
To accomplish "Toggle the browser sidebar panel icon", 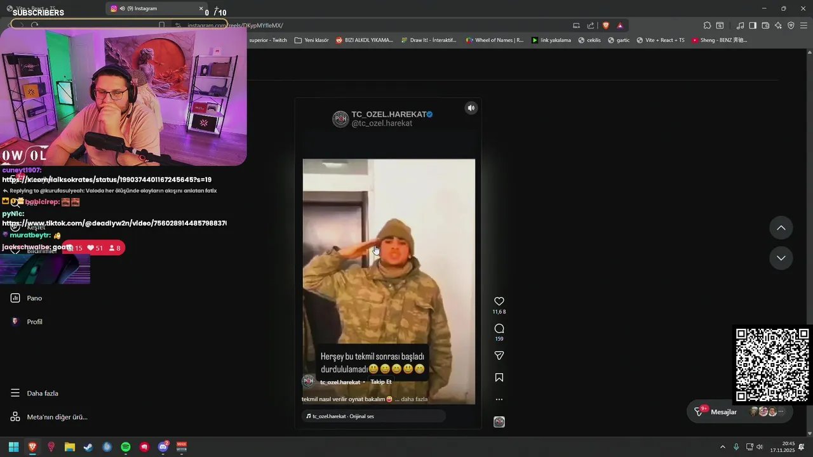I will (x=753, y=25).
